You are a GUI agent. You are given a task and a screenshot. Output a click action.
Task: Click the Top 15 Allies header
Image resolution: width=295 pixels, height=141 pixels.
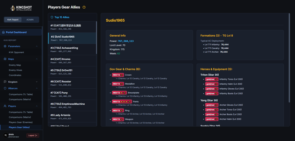pos(62,17)
